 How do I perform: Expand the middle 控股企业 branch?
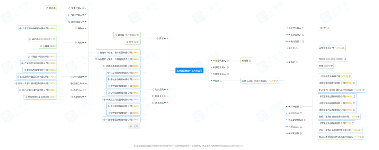pos(153,96)
